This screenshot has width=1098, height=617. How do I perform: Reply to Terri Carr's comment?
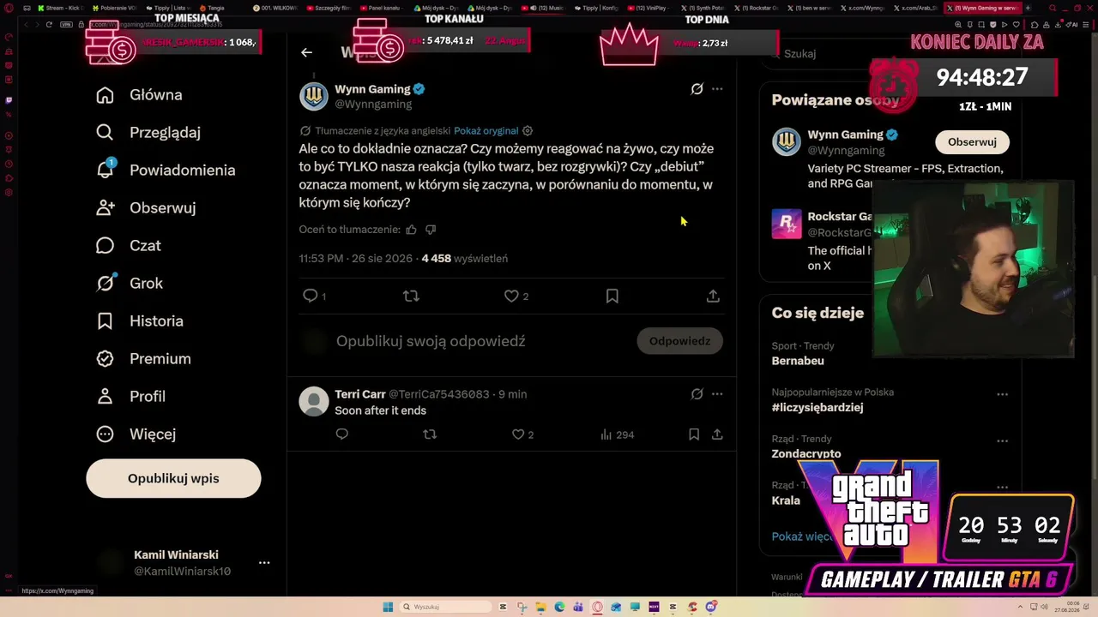(x=341, y=434)
